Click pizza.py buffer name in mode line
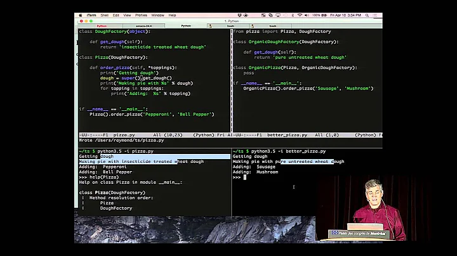 (x=124, y=135)
